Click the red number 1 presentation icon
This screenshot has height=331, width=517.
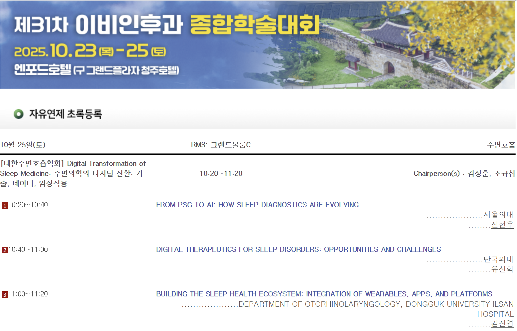pos(5,206)
